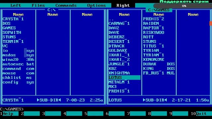The width and height of the screenshot is (212, 119).
Task: Open the Left menu
Action: point(16,5)
